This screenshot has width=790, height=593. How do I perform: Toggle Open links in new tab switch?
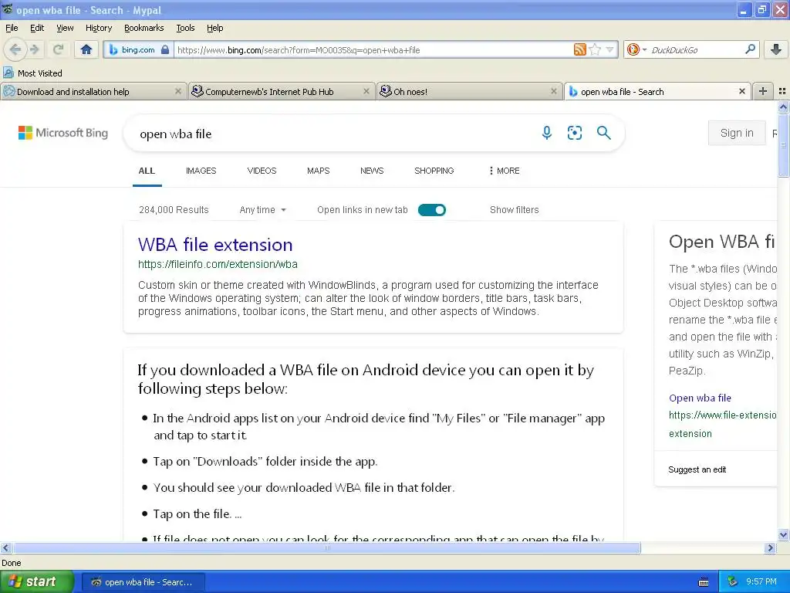pos(432,210)
